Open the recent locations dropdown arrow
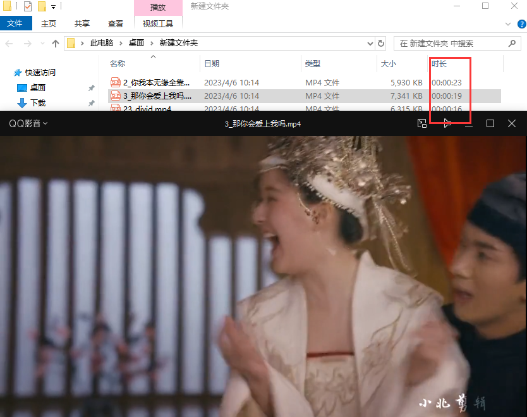Screen dimensions: 527x417 42,44
